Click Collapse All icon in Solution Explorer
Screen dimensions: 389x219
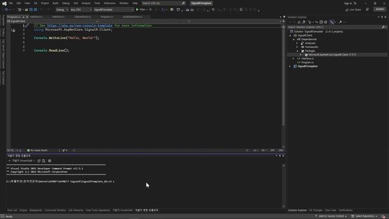click(321, 22)
